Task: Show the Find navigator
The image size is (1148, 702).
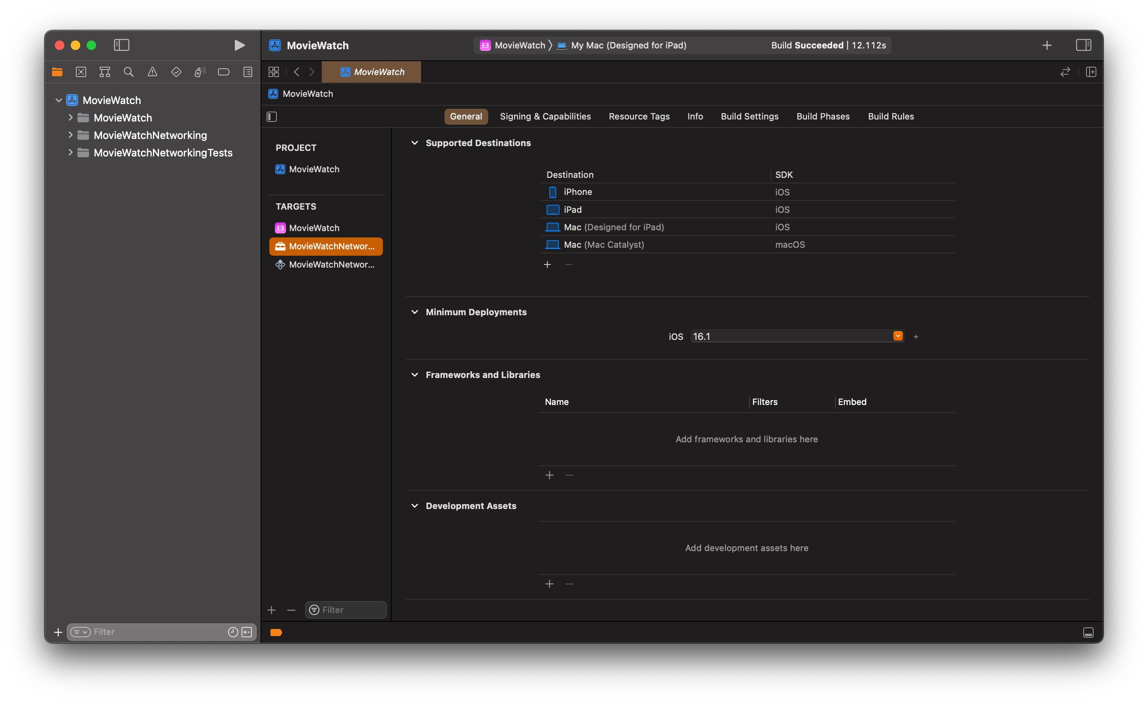Action: coord(129,72)
